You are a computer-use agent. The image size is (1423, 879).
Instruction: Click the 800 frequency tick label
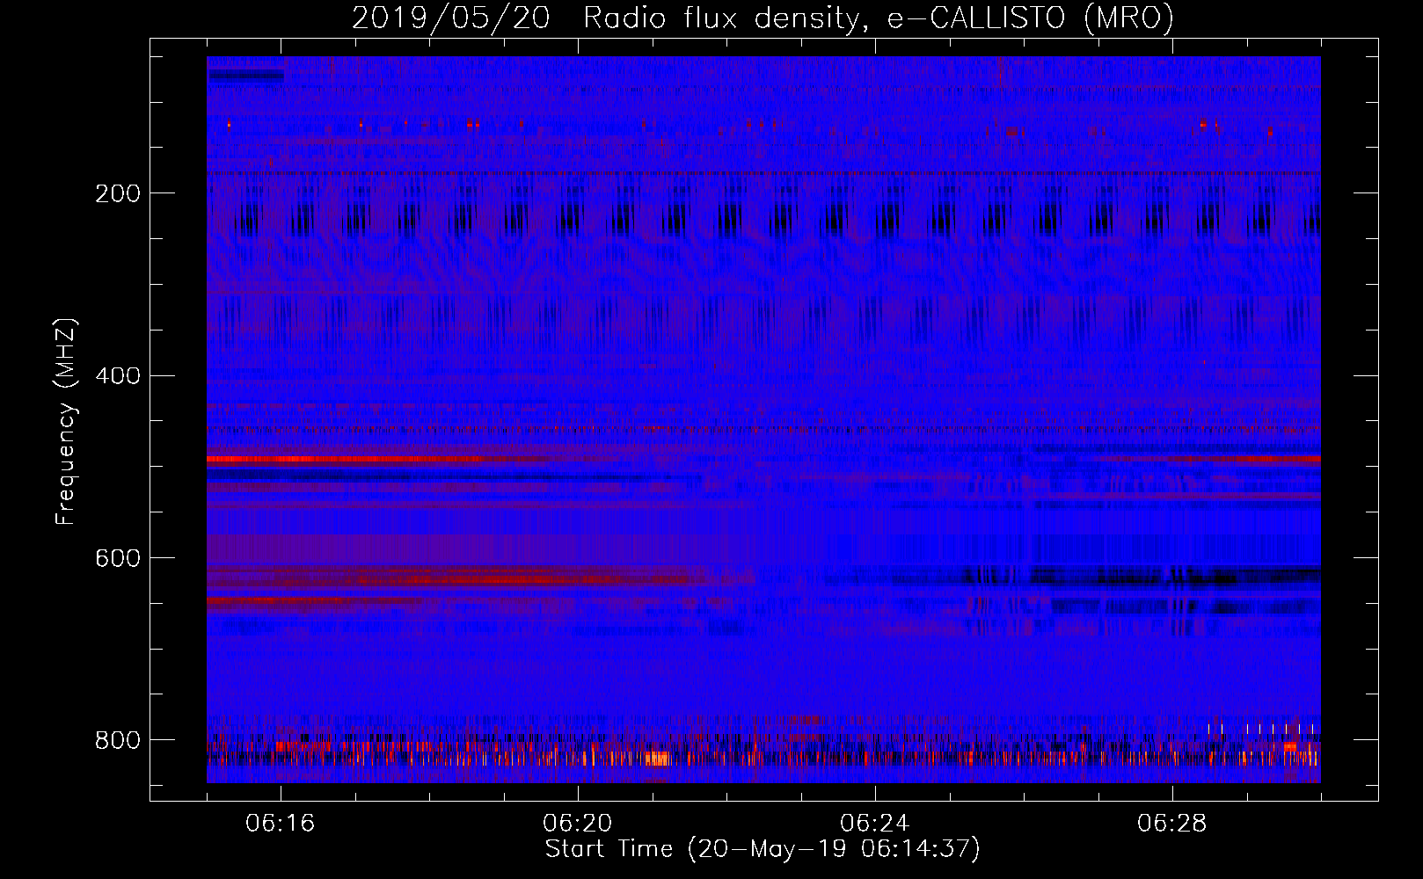click(x=118, y=740)
